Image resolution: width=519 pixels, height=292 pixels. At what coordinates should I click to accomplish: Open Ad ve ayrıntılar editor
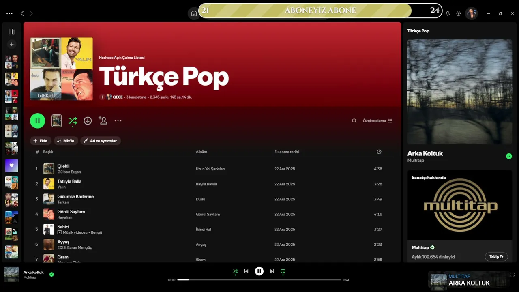point(101,141)
